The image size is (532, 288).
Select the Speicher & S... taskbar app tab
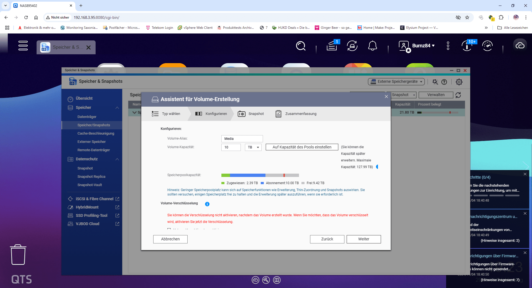(66, 47)
